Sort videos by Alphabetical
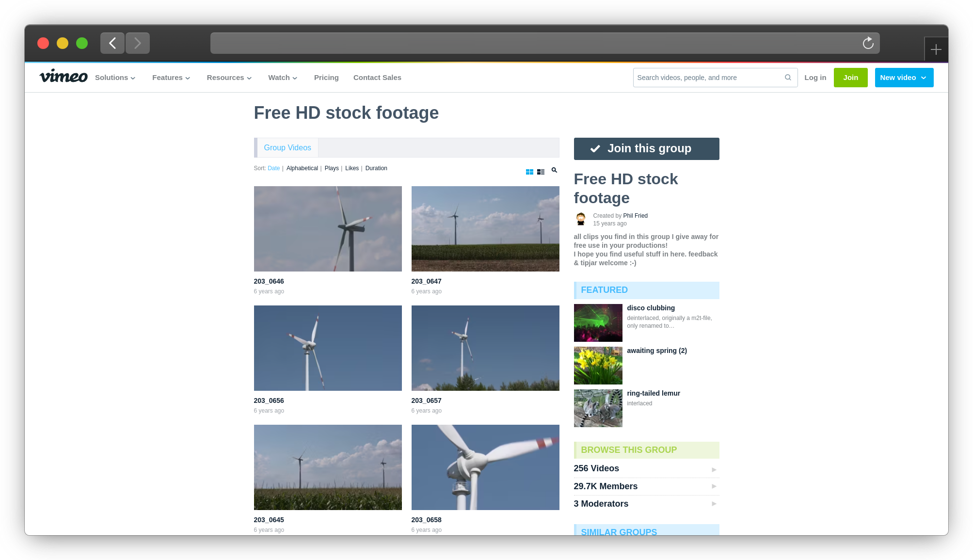The width and height of the screenshot is (973, 560). 302,168
